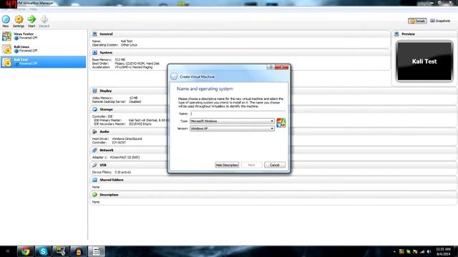Click the network signal tray icon
This screenshot has height=257, width=458.
(x=422, y=251)
